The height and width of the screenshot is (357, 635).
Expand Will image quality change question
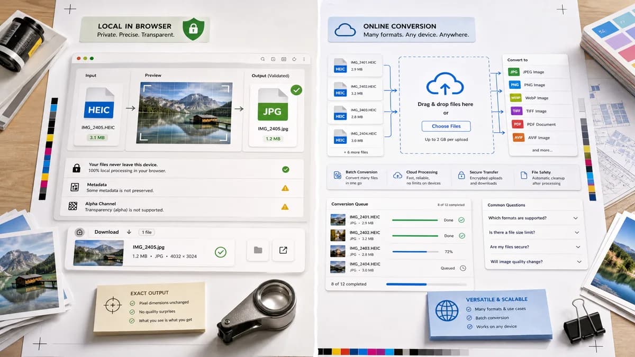[534, 262]
